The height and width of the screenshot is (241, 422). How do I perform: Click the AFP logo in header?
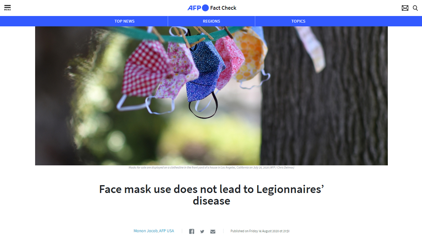coord(194,8)
